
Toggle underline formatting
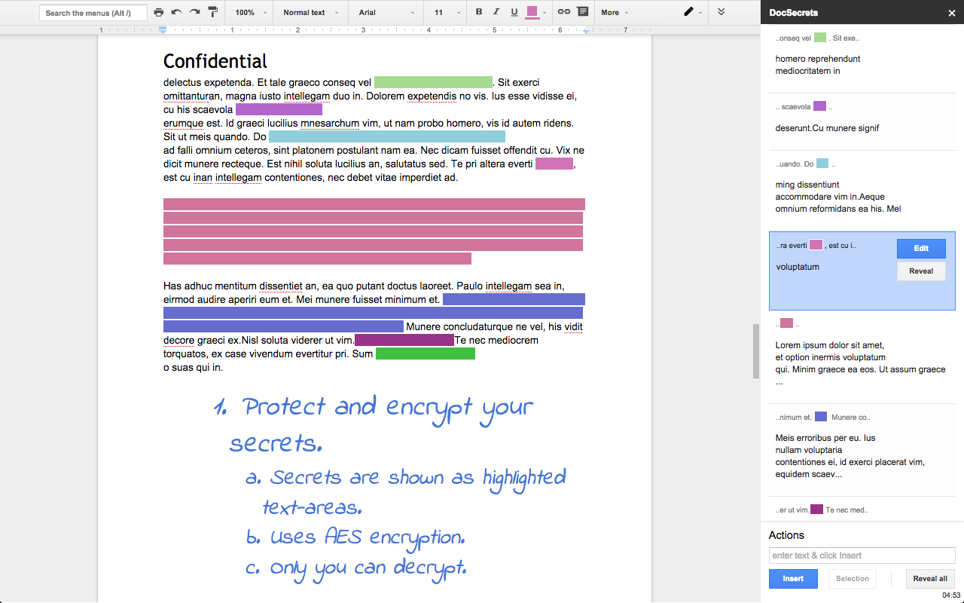514,12
